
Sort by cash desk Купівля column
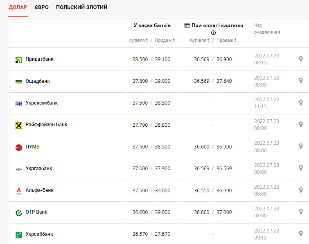point(138,40)
